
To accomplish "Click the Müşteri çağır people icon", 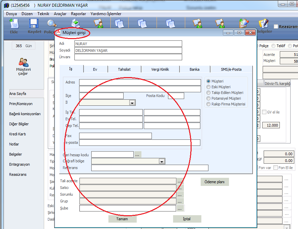I will click(x=23, y=63).
